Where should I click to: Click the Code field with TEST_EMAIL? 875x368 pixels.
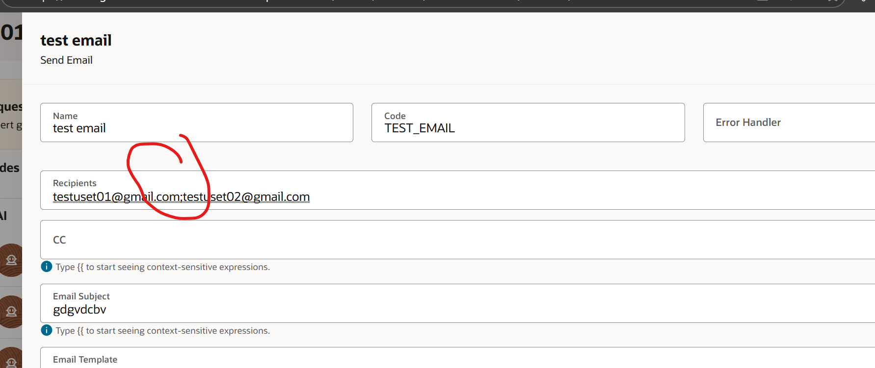pyautogui.click(x=528, y=123)
